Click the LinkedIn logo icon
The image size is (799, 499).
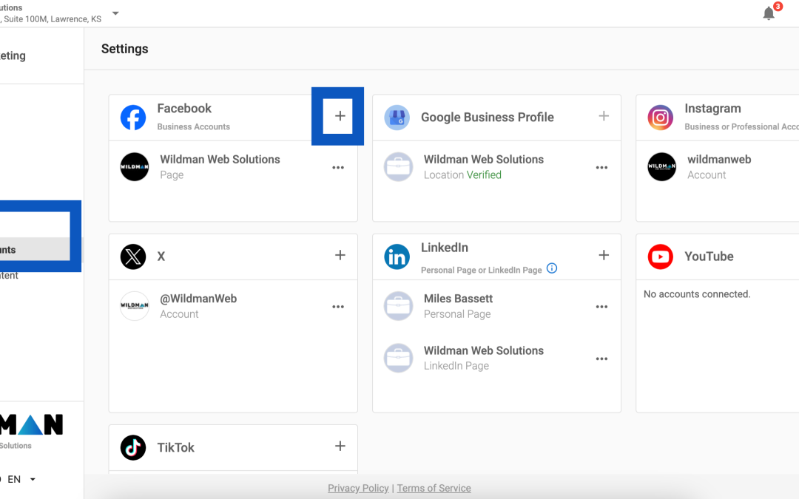point(397,257)
